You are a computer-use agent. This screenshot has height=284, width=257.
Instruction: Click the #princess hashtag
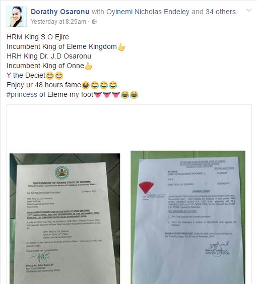point(22,94)
